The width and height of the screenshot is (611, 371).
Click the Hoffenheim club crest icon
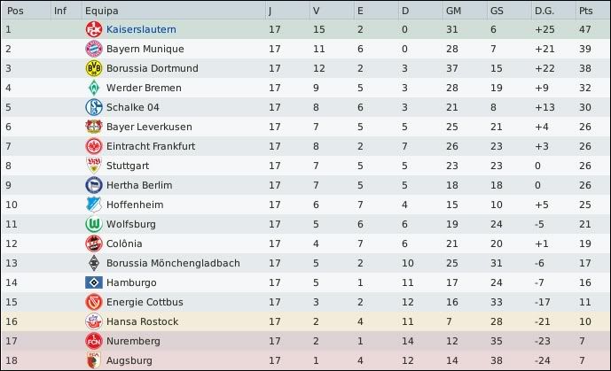click(x=93, y=205)
